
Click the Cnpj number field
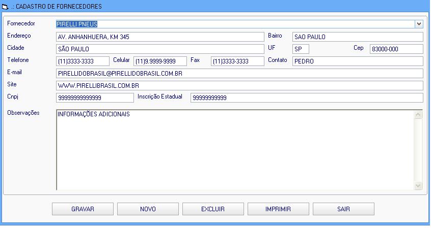coord(95,98)
